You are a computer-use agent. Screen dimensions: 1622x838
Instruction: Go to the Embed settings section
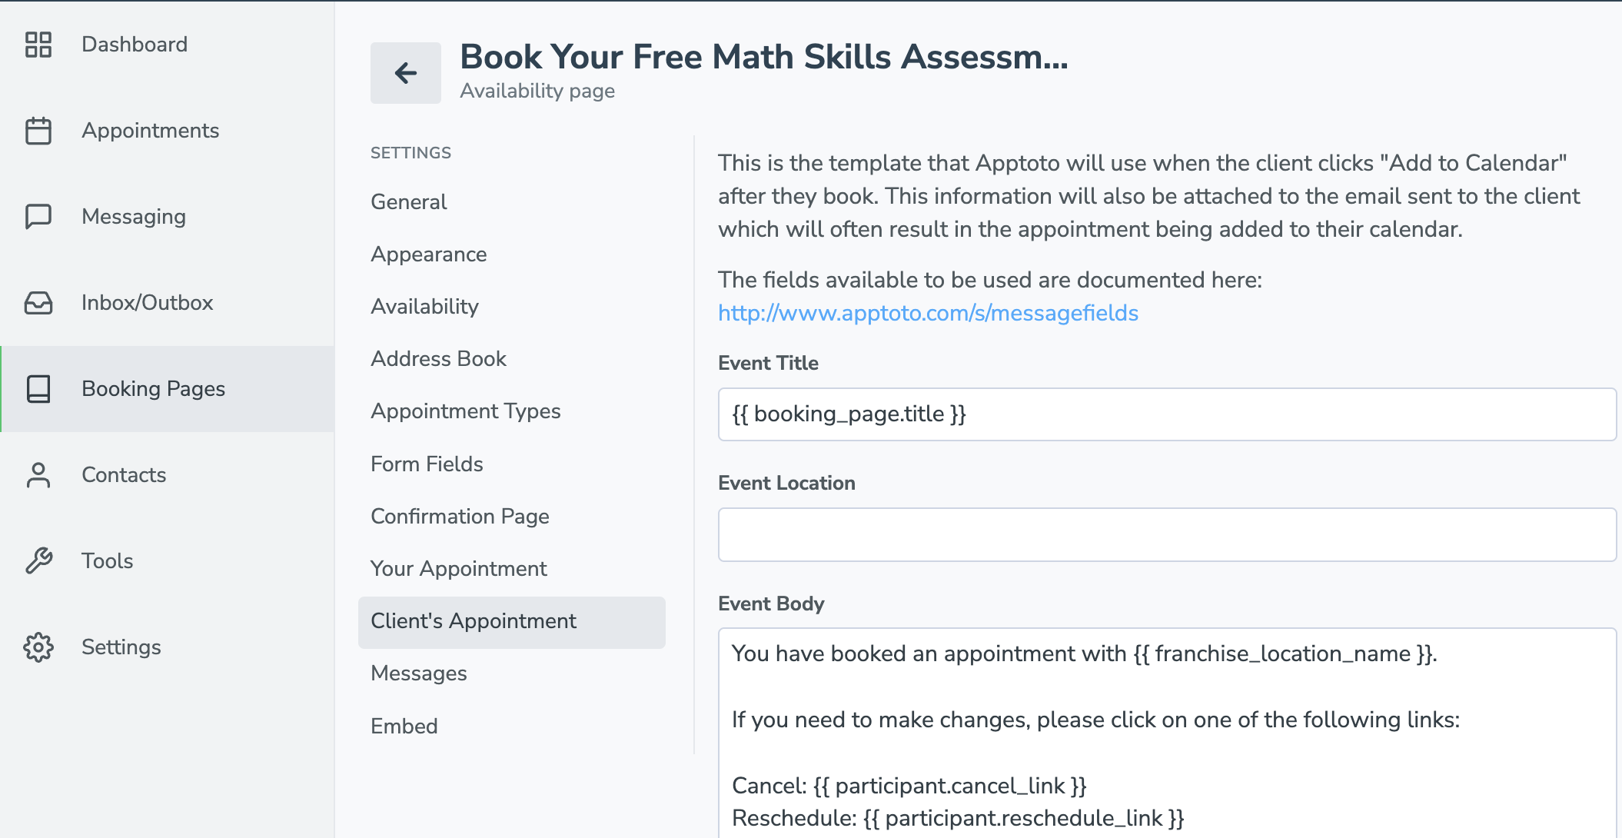(x=404, y=727)
